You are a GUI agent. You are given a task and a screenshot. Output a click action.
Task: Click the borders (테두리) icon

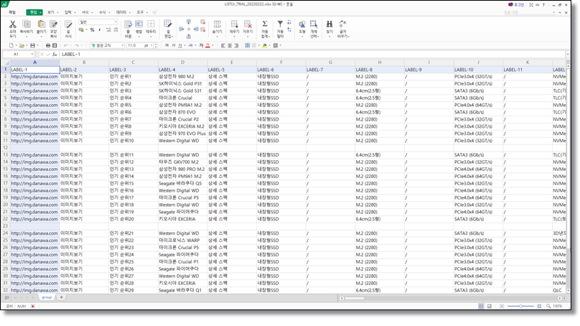tap(151, 24)
